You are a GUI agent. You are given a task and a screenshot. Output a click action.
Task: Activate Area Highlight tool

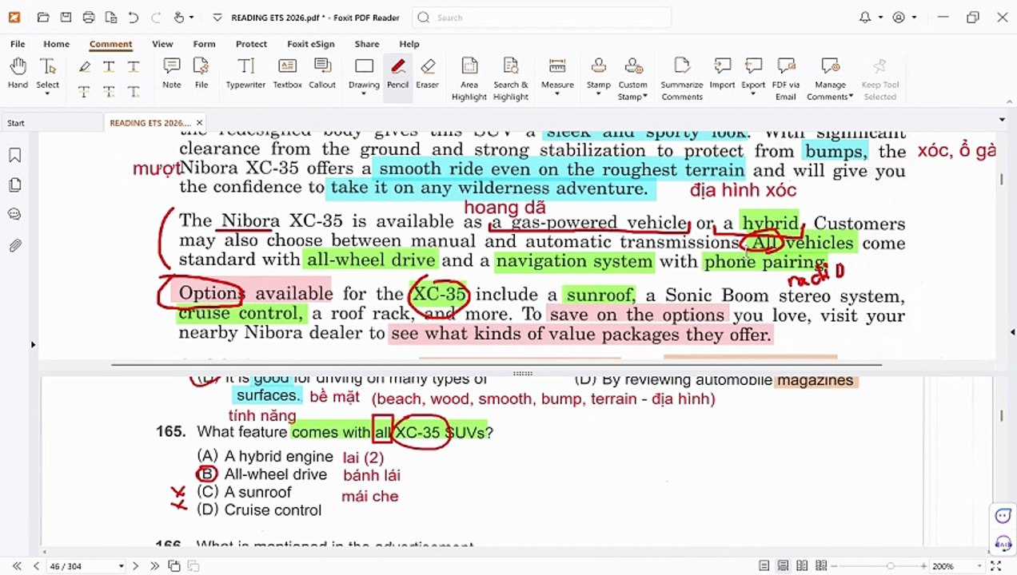469,79
